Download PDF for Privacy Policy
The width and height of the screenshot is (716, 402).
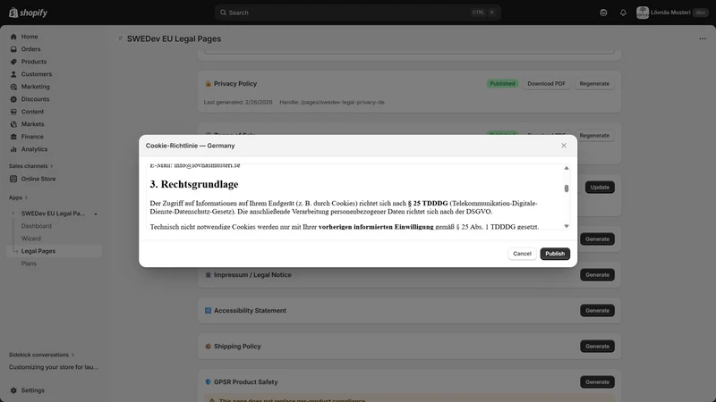pos(546,83)
